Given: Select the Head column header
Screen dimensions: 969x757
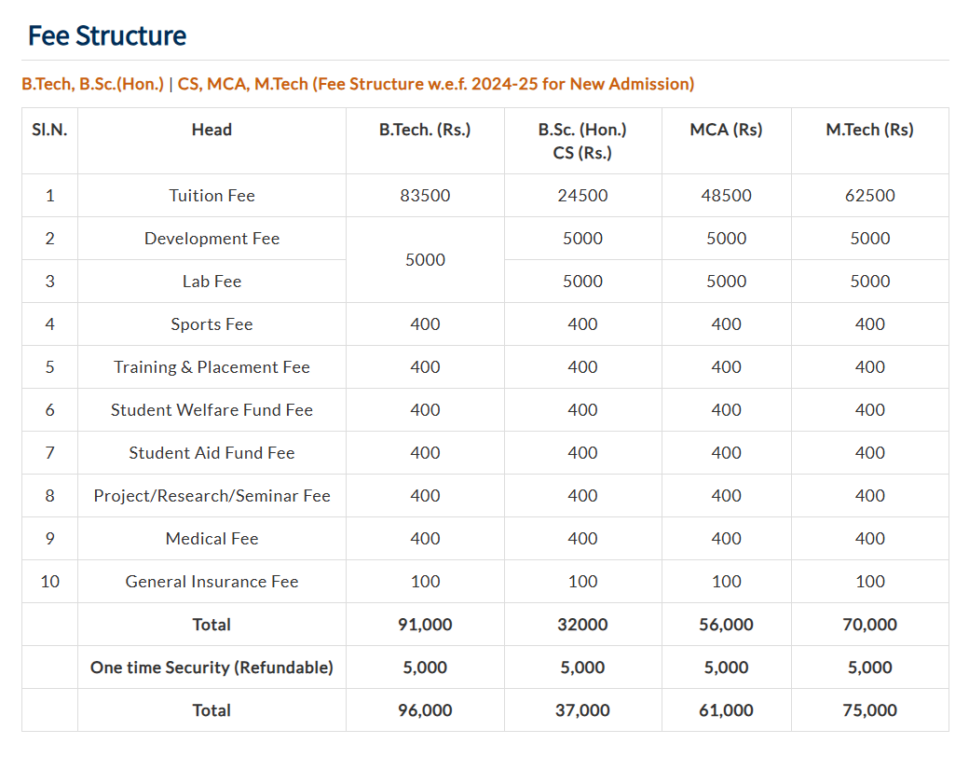Looking at the screenshot, I should click(212, 130).
